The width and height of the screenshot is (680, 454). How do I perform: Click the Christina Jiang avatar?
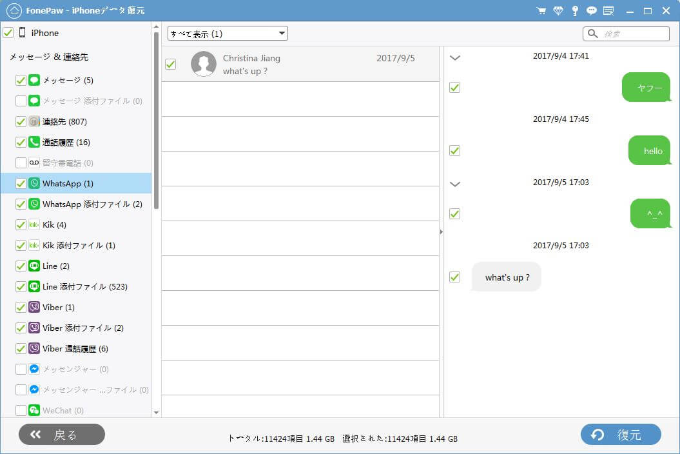tap(204, 64)
